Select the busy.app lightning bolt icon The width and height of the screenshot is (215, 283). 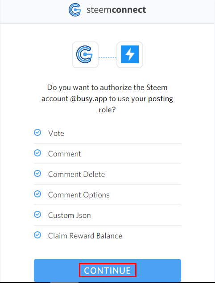point(130,54)
